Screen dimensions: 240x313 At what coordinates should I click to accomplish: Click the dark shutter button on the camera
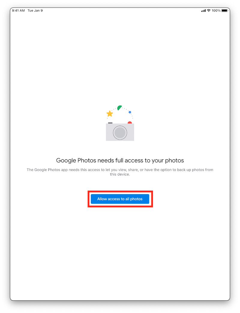tap(110, 123)
